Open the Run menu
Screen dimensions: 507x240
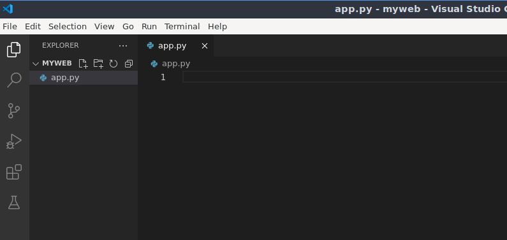tap(149, 27)
